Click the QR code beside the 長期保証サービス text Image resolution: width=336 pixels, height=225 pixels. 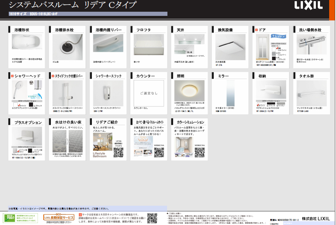click(152, 218)
